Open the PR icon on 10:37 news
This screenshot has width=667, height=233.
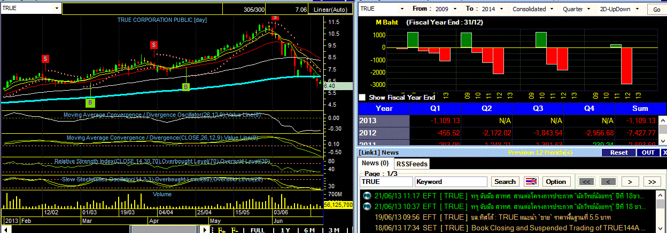[x=367, y=206]
